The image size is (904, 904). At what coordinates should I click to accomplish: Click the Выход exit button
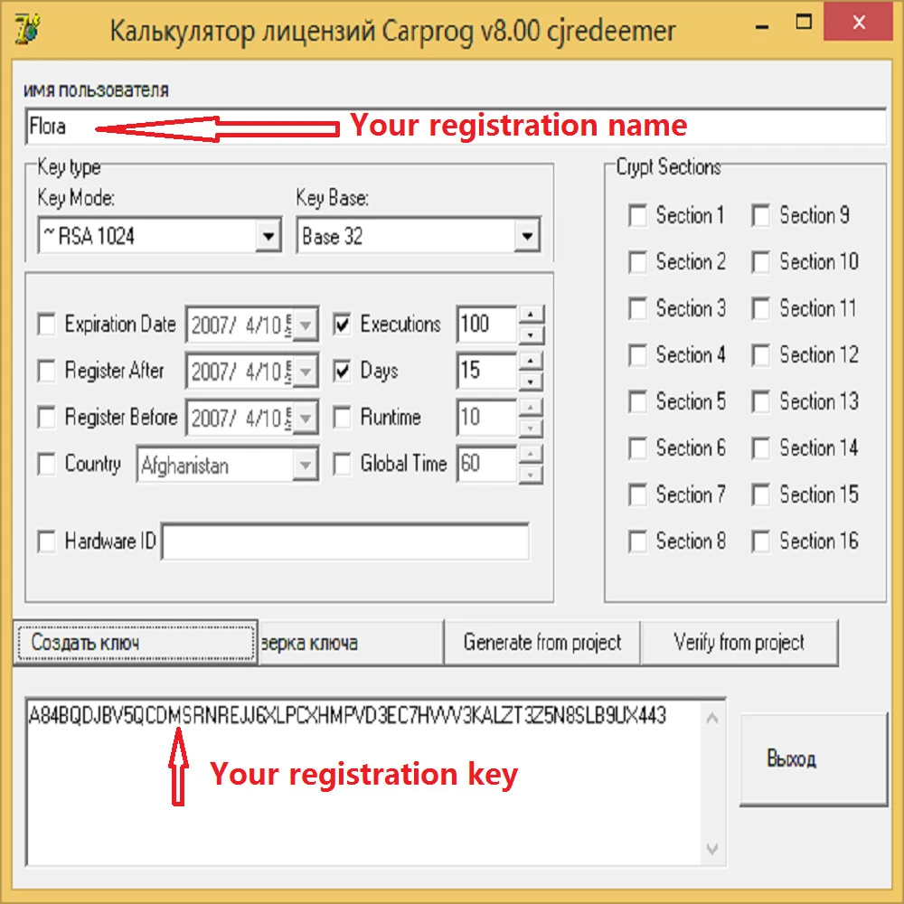pyautogui.click(x=814, y=758)
